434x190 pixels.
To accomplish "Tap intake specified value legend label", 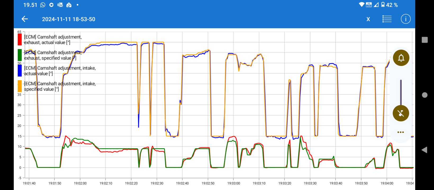I will [x=60, y=86].
